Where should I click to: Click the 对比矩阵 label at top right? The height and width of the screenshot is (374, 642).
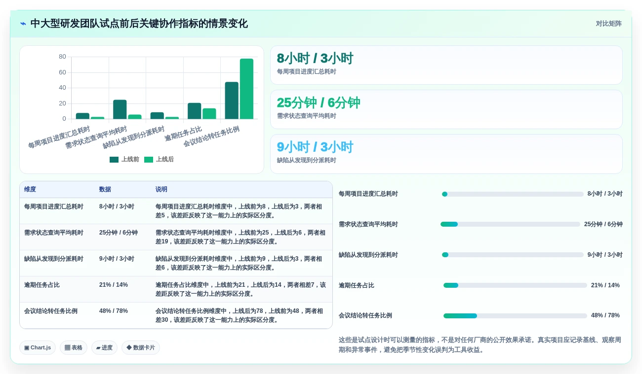[x=608, y=24]
